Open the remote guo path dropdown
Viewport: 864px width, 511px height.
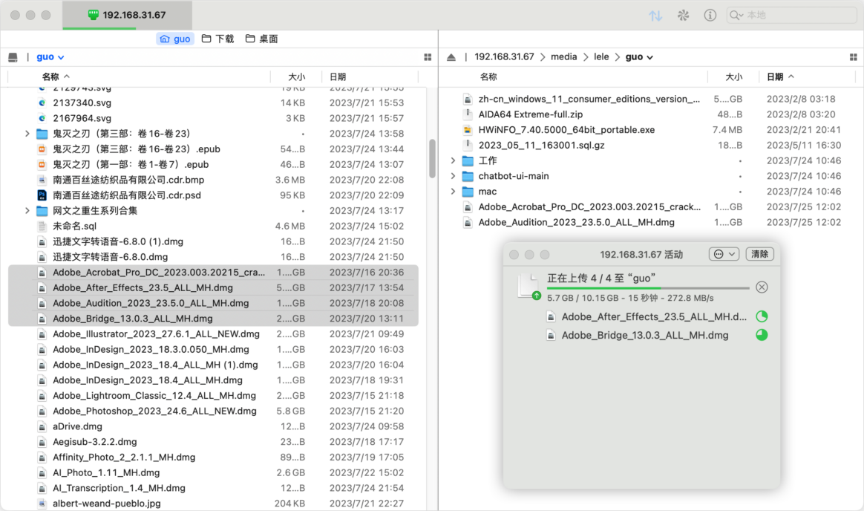click(x=639, y=56)
